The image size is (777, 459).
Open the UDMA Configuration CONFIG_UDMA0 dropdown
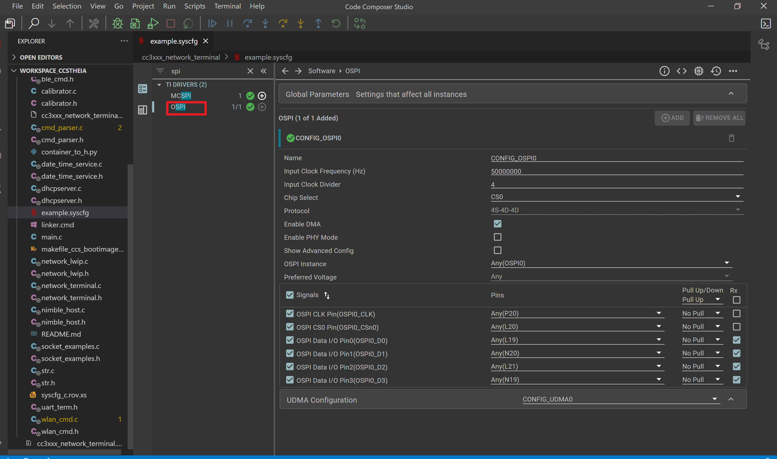pyautogui.click(x=621, y=399)
